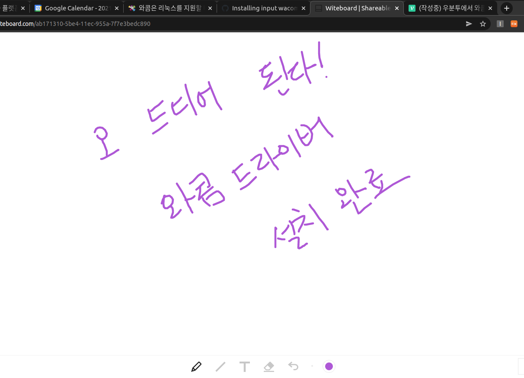This screenshot has width=524, height=378.
Task: Select the pencil drawing tool
Action: point(196,367)
